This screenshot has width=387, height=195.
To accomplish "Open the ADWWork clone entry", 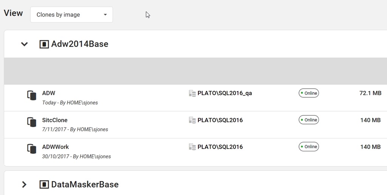I will 56,147.
